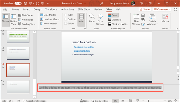Click the premium diamond icon
The height and width of the screenshot is (103, 180).
(142, 3)
